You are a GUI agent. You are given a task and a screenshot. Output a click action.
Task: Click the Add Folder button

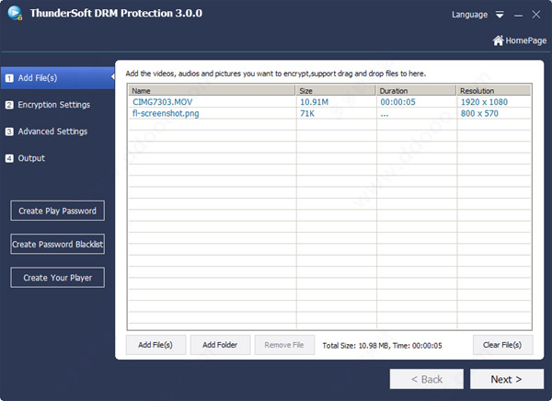[220, 345]
